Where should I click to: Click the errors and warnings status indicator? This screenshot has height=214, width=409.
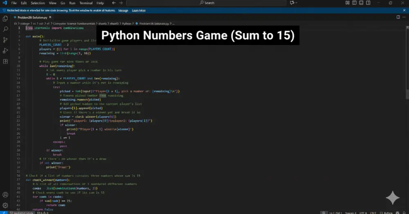(x=43, y=213)
